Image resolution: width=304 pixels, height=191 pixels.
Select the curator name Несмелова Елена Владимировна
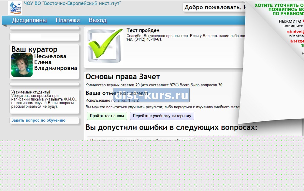click(56, 62)
